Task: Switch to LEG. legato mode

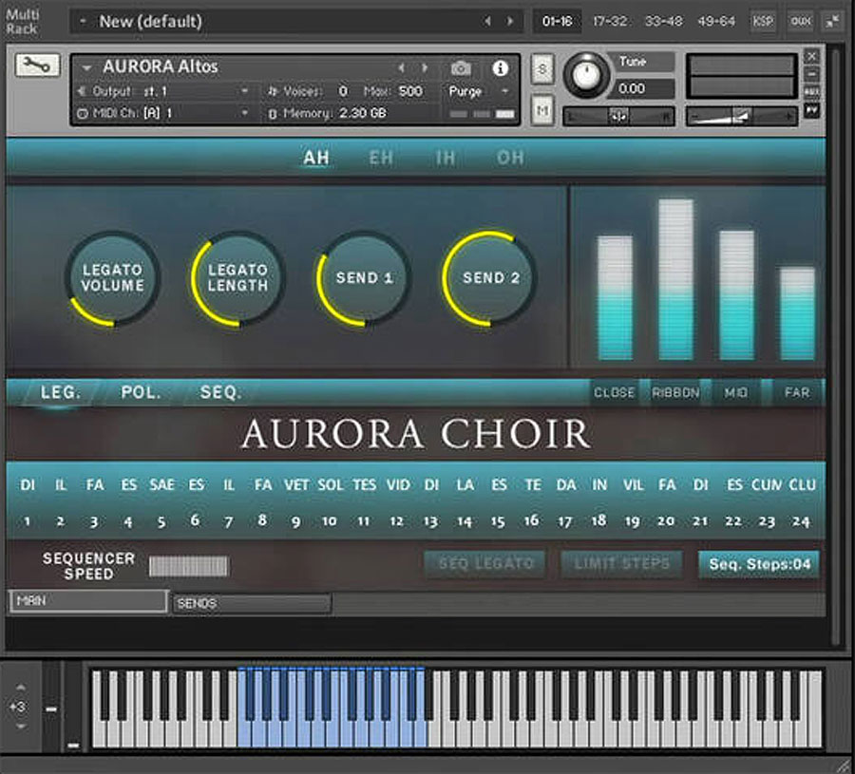Action: [61, 392]
